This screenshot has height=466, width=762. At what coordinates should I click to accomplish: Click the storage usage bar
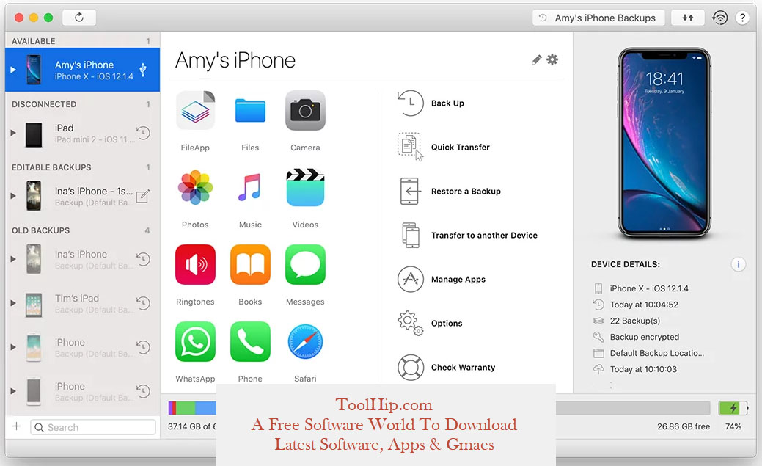pyautogui.click(x=439, y=407)
